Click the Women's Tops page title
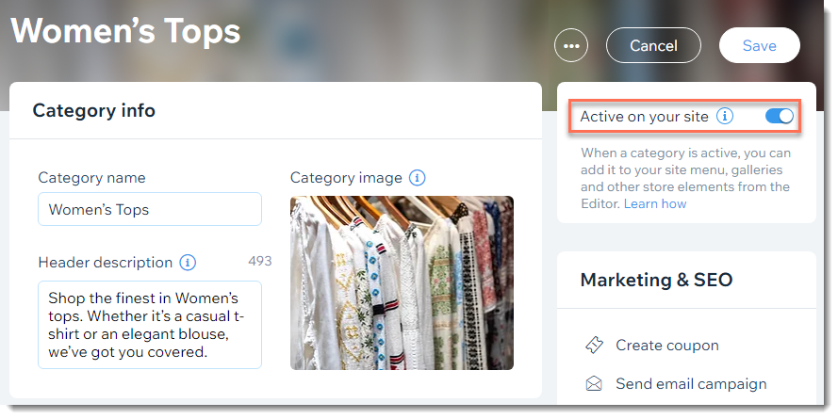This screenshot has height=419, width=838. pos(125,30)
